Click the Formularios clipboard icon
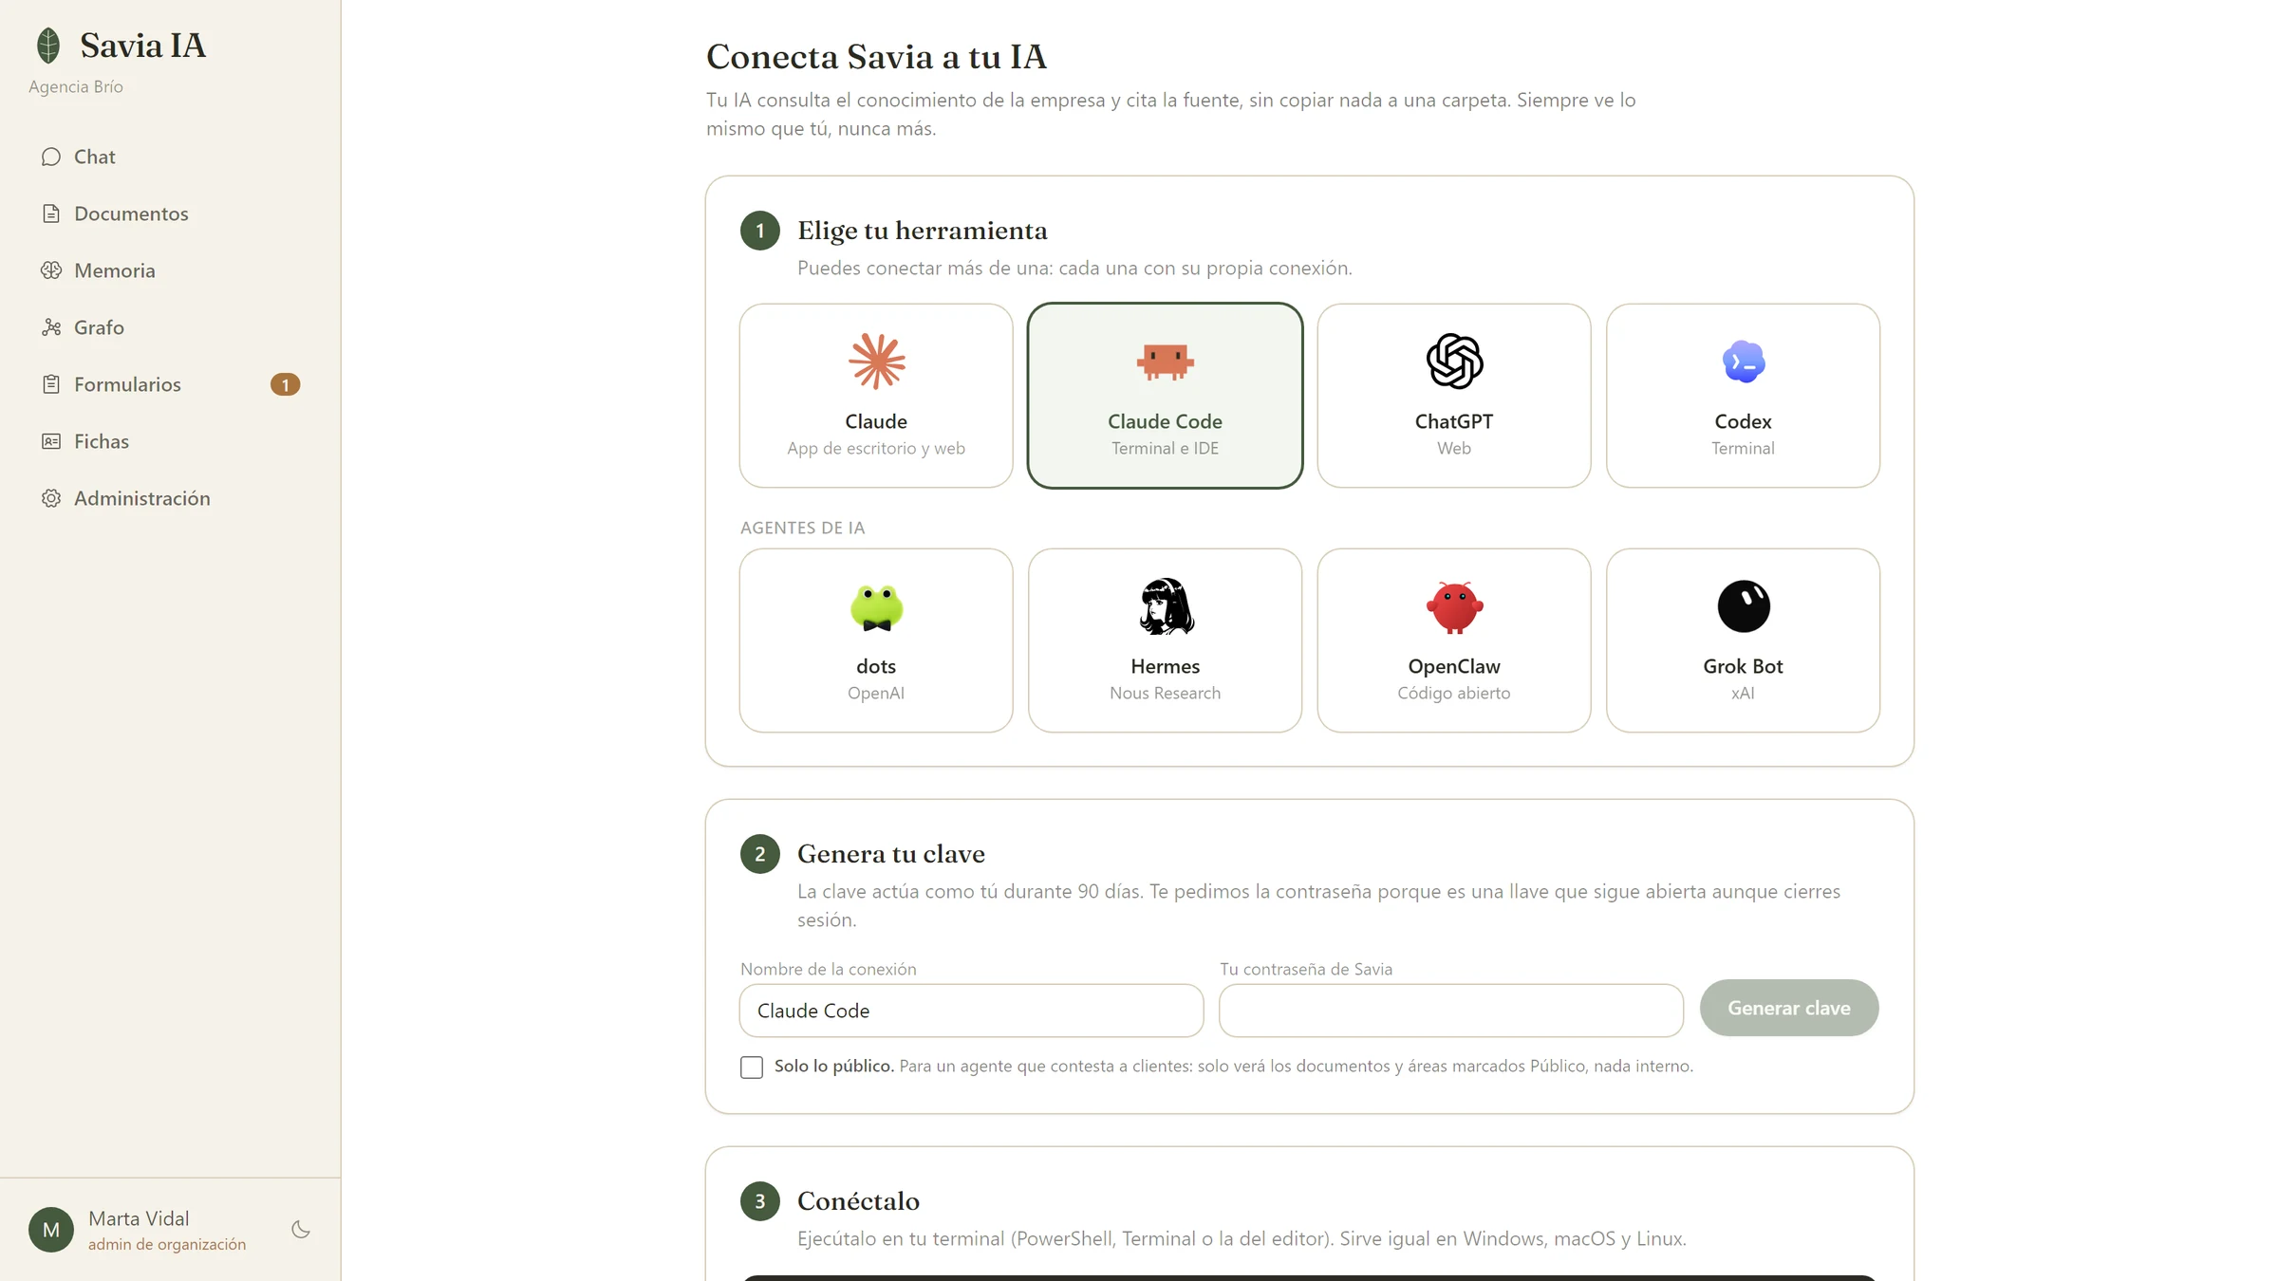Viewport: 2278px width, 1281px height. tap(51, 384)
